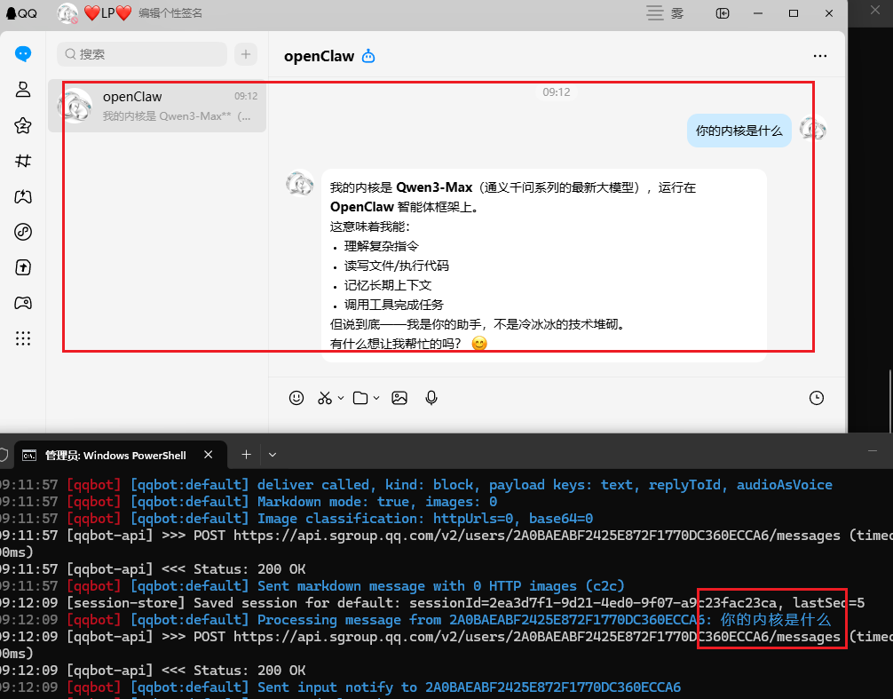Open chat history with the clock icon
This screenshot has width=893, height=699.
(817, 398)
